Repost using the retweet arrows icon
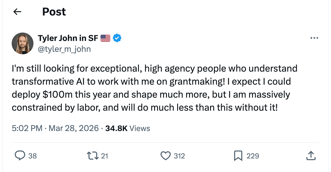Image resolution: width=331 pixels, height=172 pixels. [x=93, y=155]
